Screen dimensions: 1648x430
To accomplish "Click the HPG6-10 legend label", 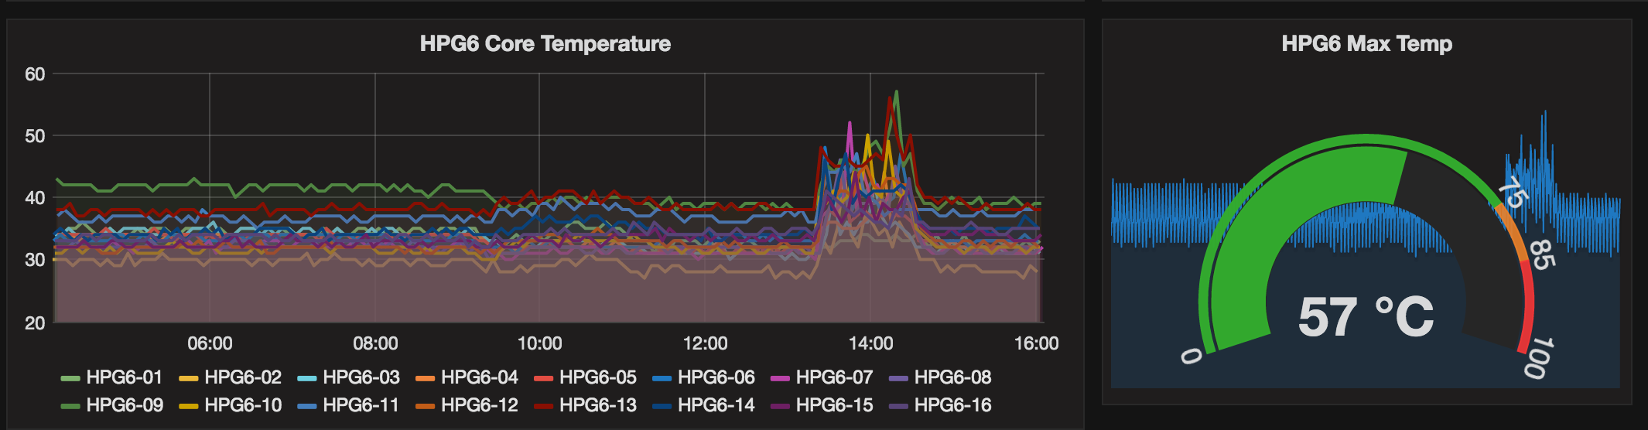I will [243, 405].
